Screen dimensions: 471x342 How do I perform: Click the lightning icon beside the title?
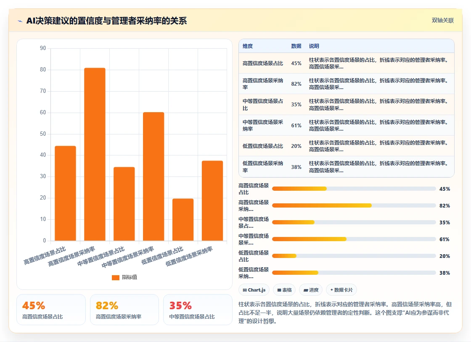pos(20,21)
